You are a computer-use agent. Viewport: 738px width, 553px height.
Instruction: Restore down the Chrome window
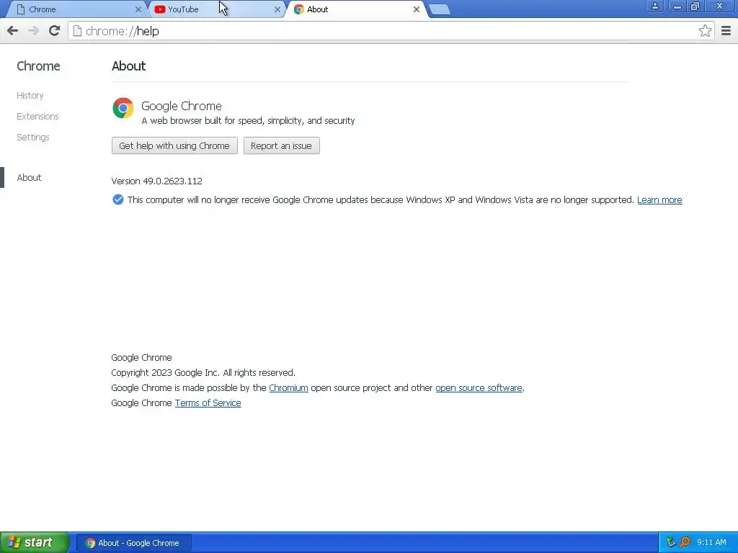(x=695, y=6)
